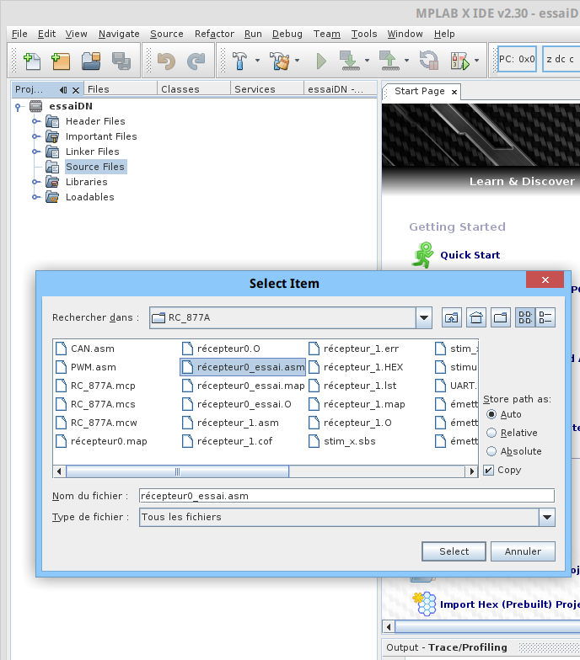The image size is (580, 660).
Task: Open the File menu
Action: click(x=19, y=34)
